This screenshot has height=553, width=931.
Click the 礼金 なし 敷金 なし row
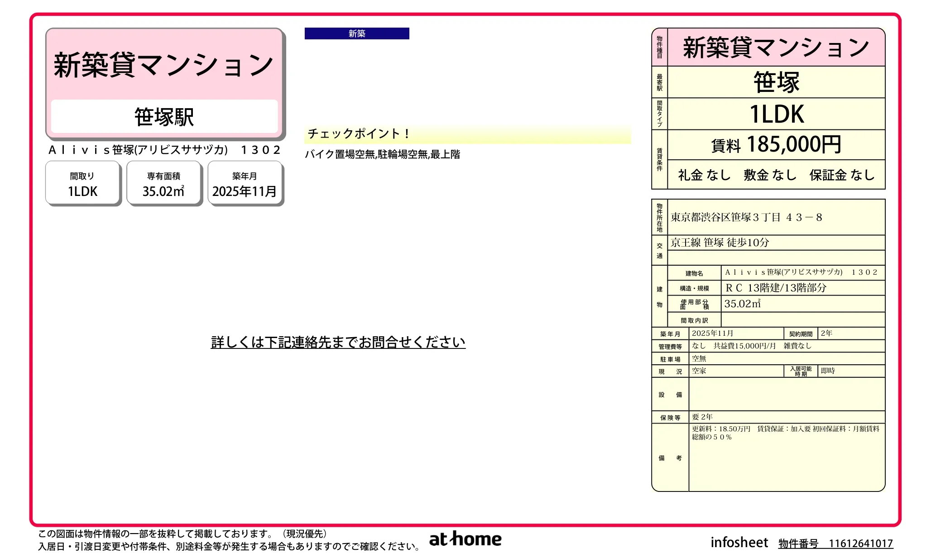coord(776,175)
